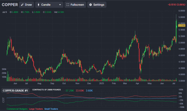
Task: Click the 2025 label on time axis
Action: coord(101,83)
